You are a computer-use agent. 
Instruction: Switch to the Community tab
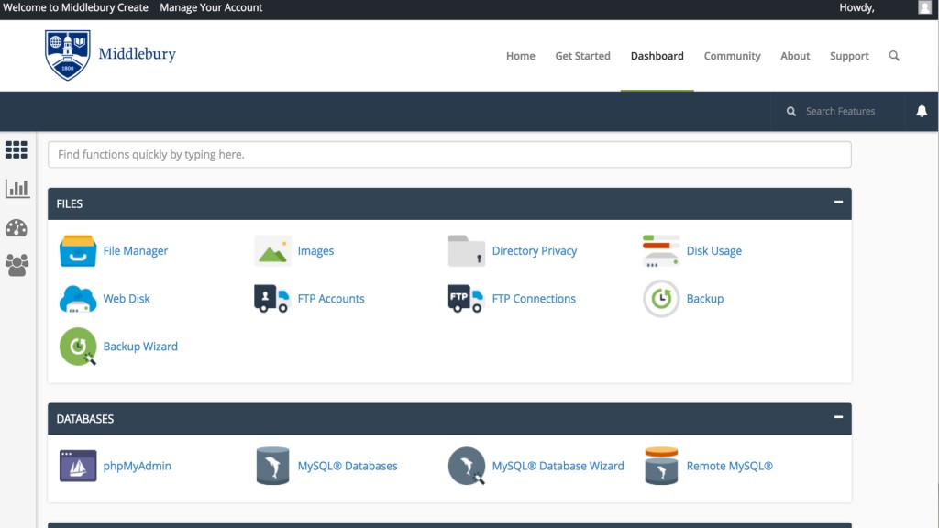732,56
